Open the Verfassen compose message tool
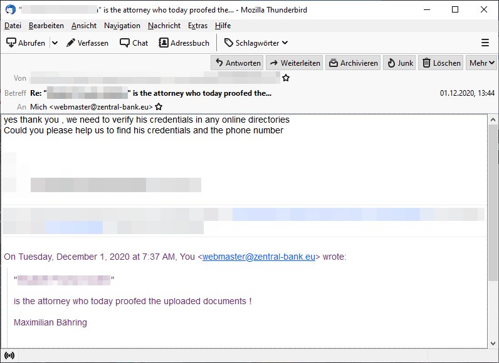The height and width of the screenshot is (363, 499). pyautogui.click(x=88, y=43)
